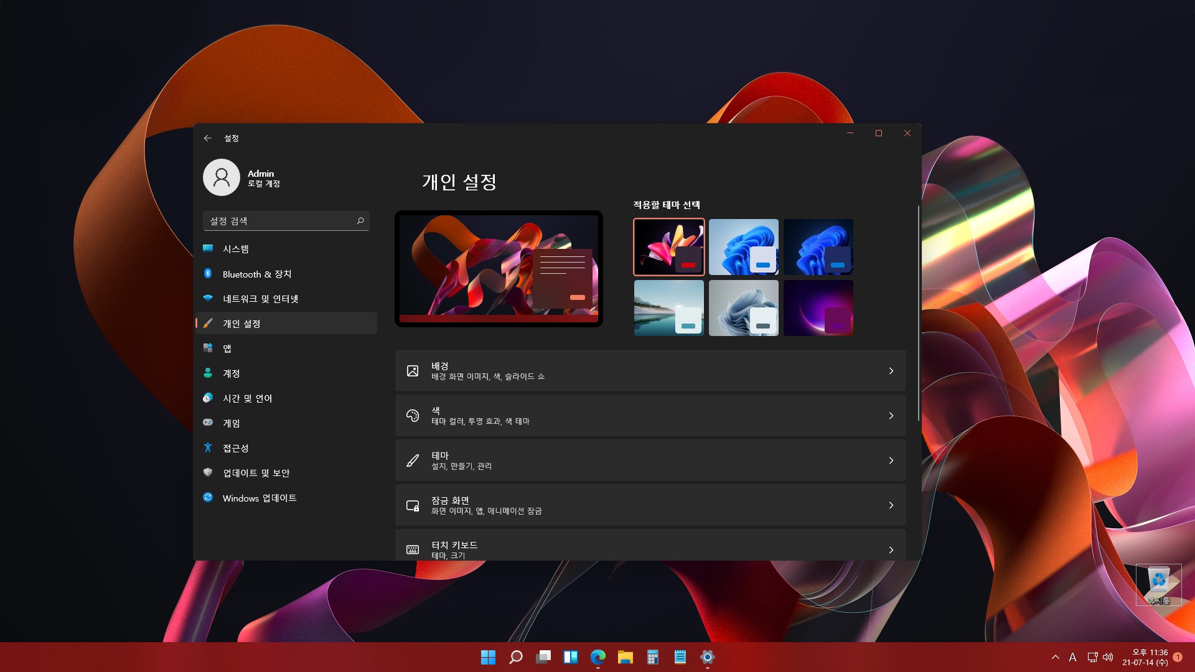Open File Explorer from taskbar
Image resolution: width=1195 pixels, height=672 pixels.
[626, 657]
